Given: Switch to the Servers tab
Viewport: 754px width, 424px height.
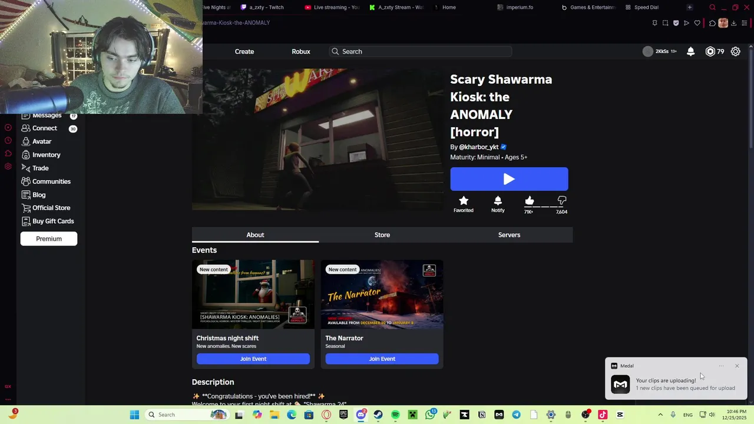Looking at the screenshot, I should tap(509, 235).
